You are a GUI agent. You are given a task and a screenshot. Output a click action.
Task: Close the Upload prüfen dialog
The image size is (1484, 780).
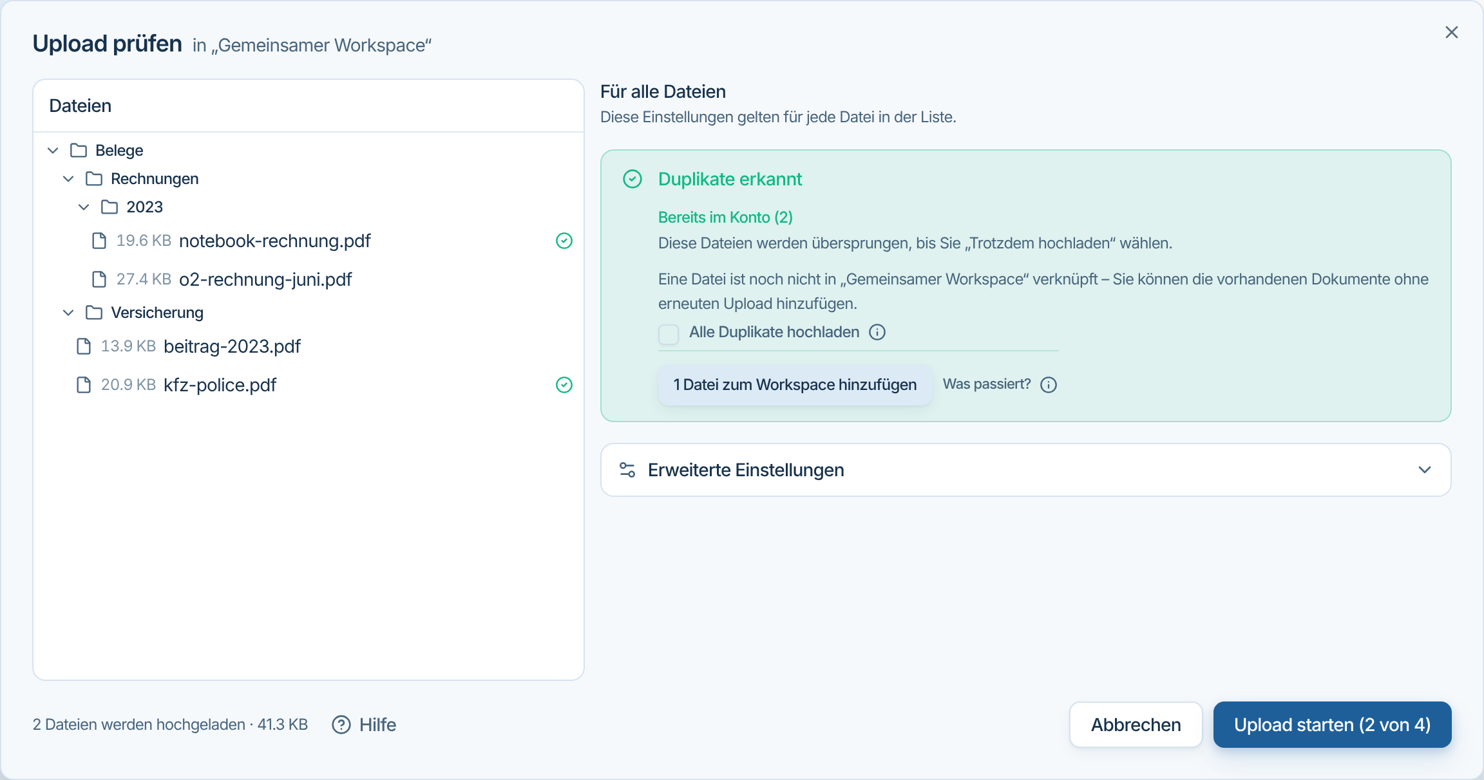(1451, 32)
